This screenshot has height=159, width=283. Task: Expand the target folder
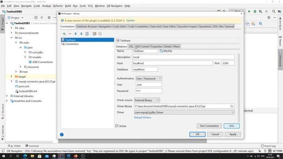coord(11,76)
